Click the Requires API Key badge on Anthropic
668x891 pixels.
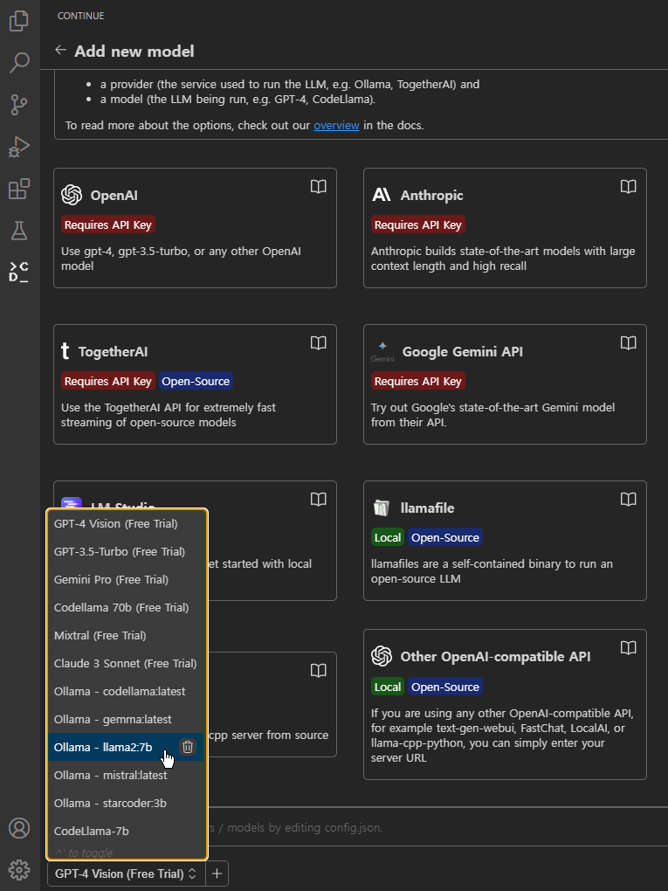418,224
